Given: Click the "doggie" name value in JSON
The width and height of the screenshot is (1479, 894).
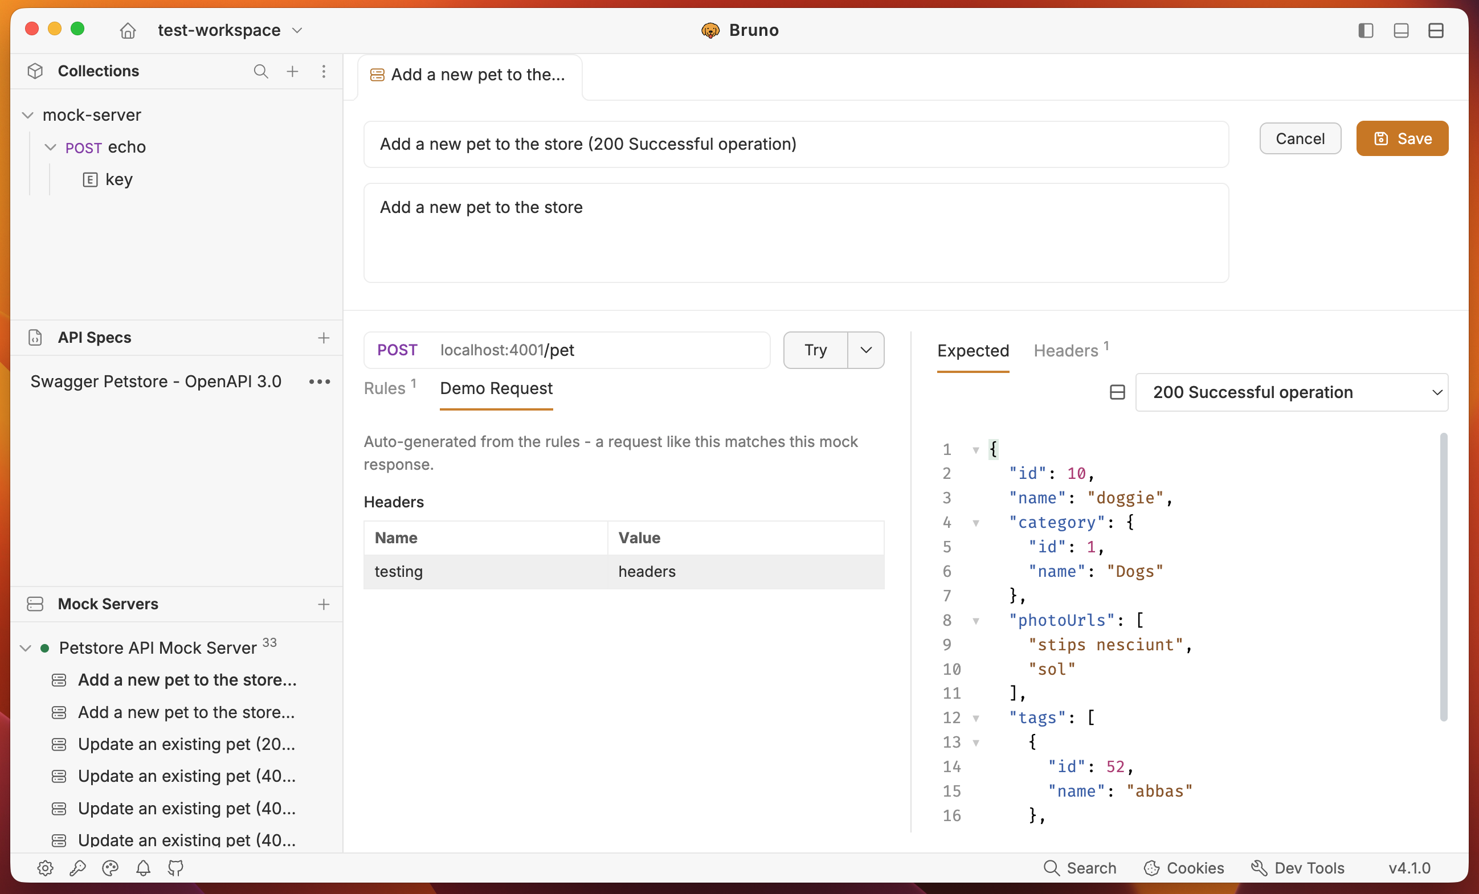Looking at the screenshot, I should 1125,498.
